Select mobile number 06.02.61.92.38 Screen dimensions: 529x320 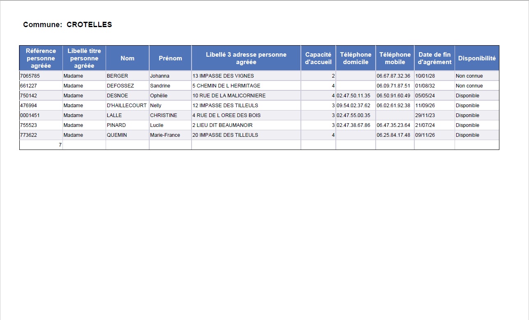point(393,106)
